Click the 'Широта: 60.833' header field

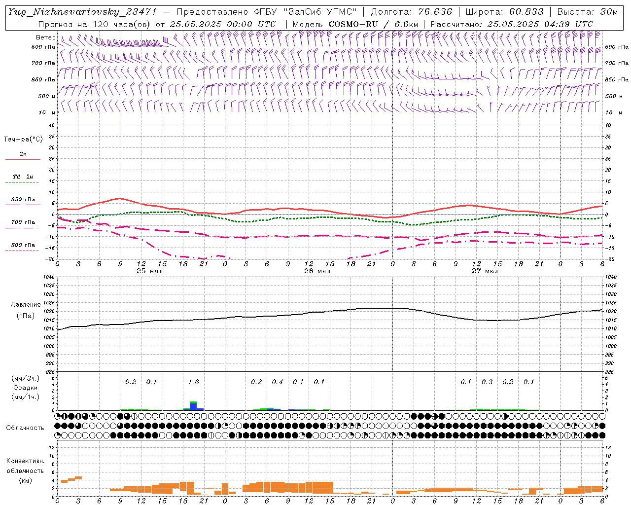click(x=504, y=12)
